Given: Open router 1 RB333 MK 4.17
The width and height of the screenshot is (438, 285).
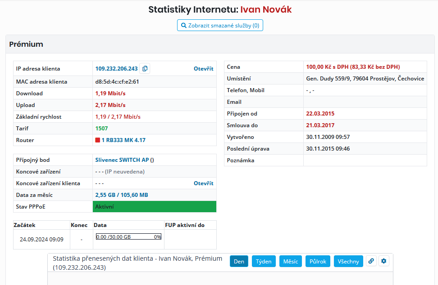Looking at the screenshot, I should (x=123, y=140).
